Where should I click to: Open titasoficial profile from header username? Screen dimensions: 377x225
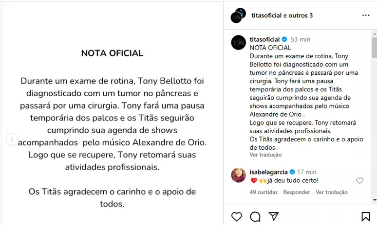coord(266,16)
